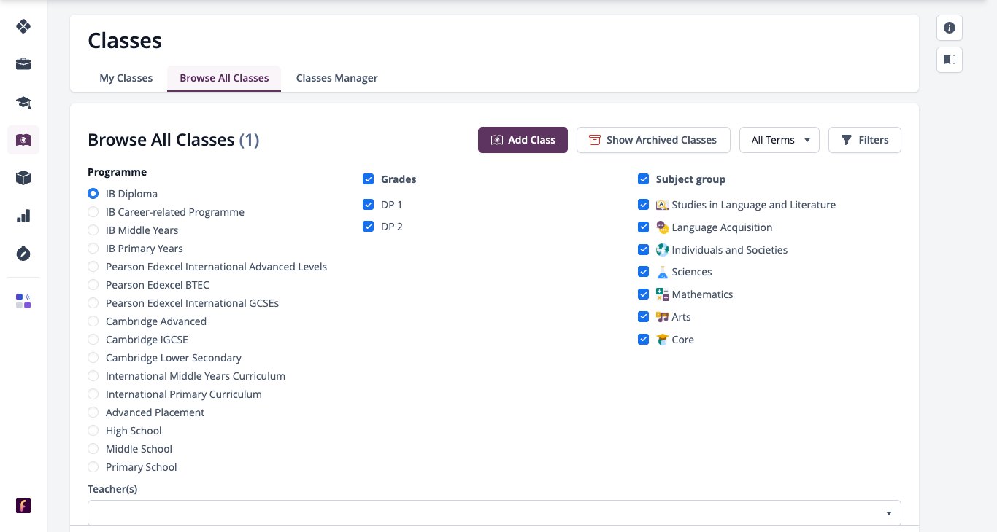Screen dimensions: 997x532
Task: Click the compass icon in the sidebar
Action: point(23,254)
